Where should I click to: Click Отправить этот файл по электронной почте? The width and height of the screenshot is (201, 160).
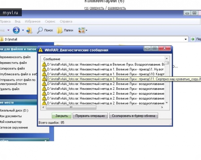18,82
